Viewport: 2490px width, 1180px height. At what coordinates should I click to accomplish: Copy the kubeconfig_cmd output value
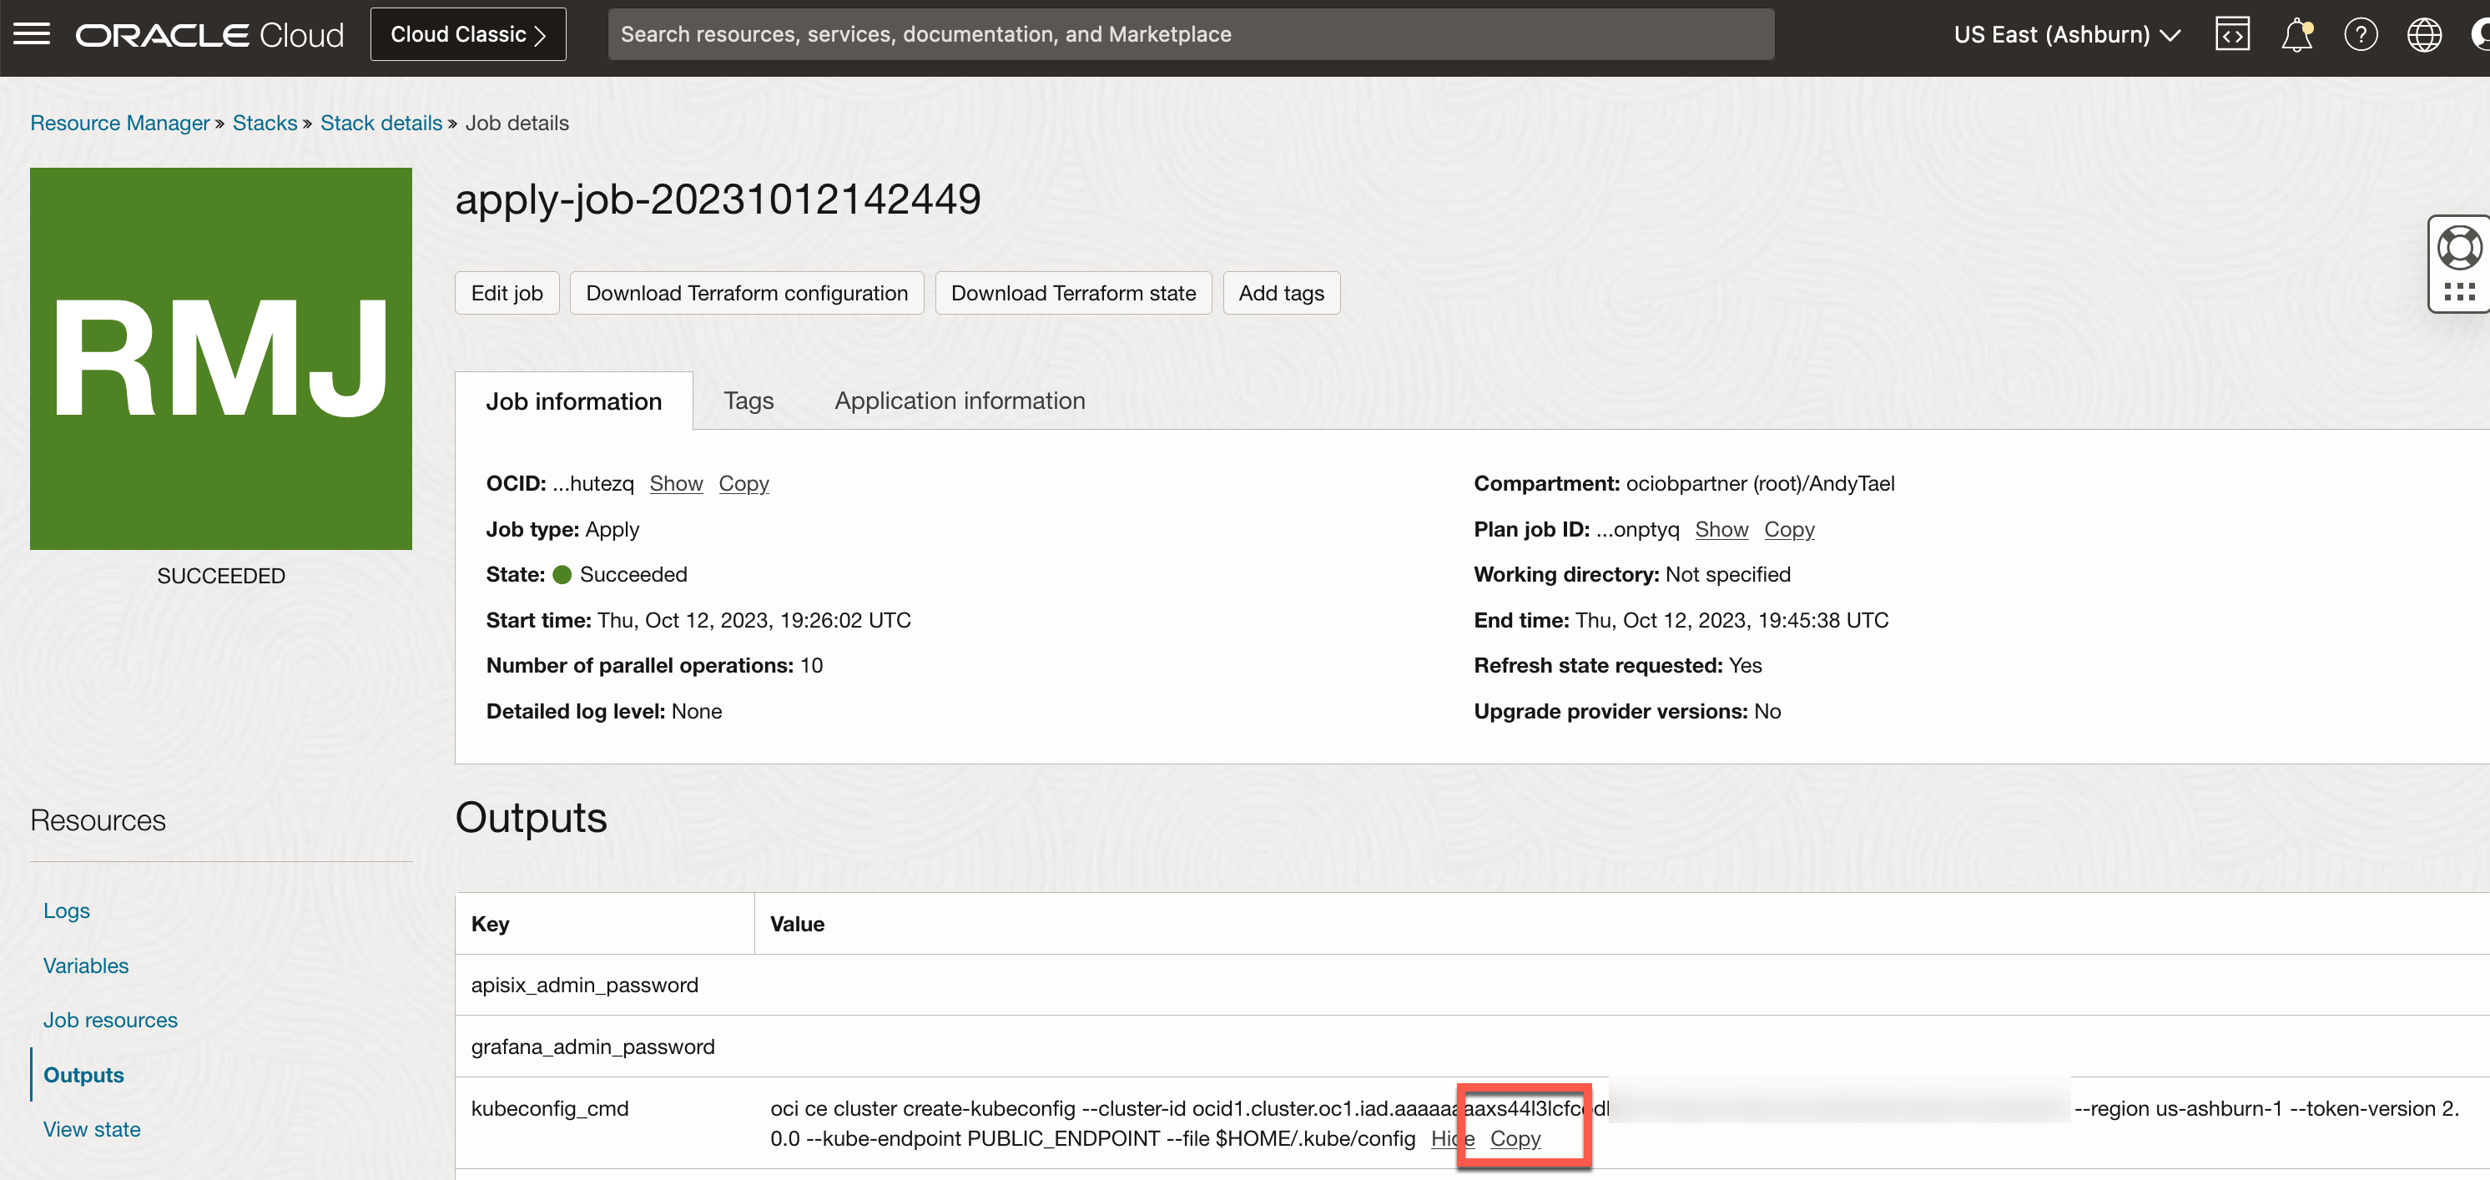click(1515, 1138)
